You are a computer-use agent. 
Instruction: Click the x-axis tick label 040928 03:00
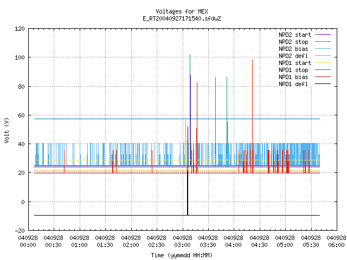click(x=183, y=242)
